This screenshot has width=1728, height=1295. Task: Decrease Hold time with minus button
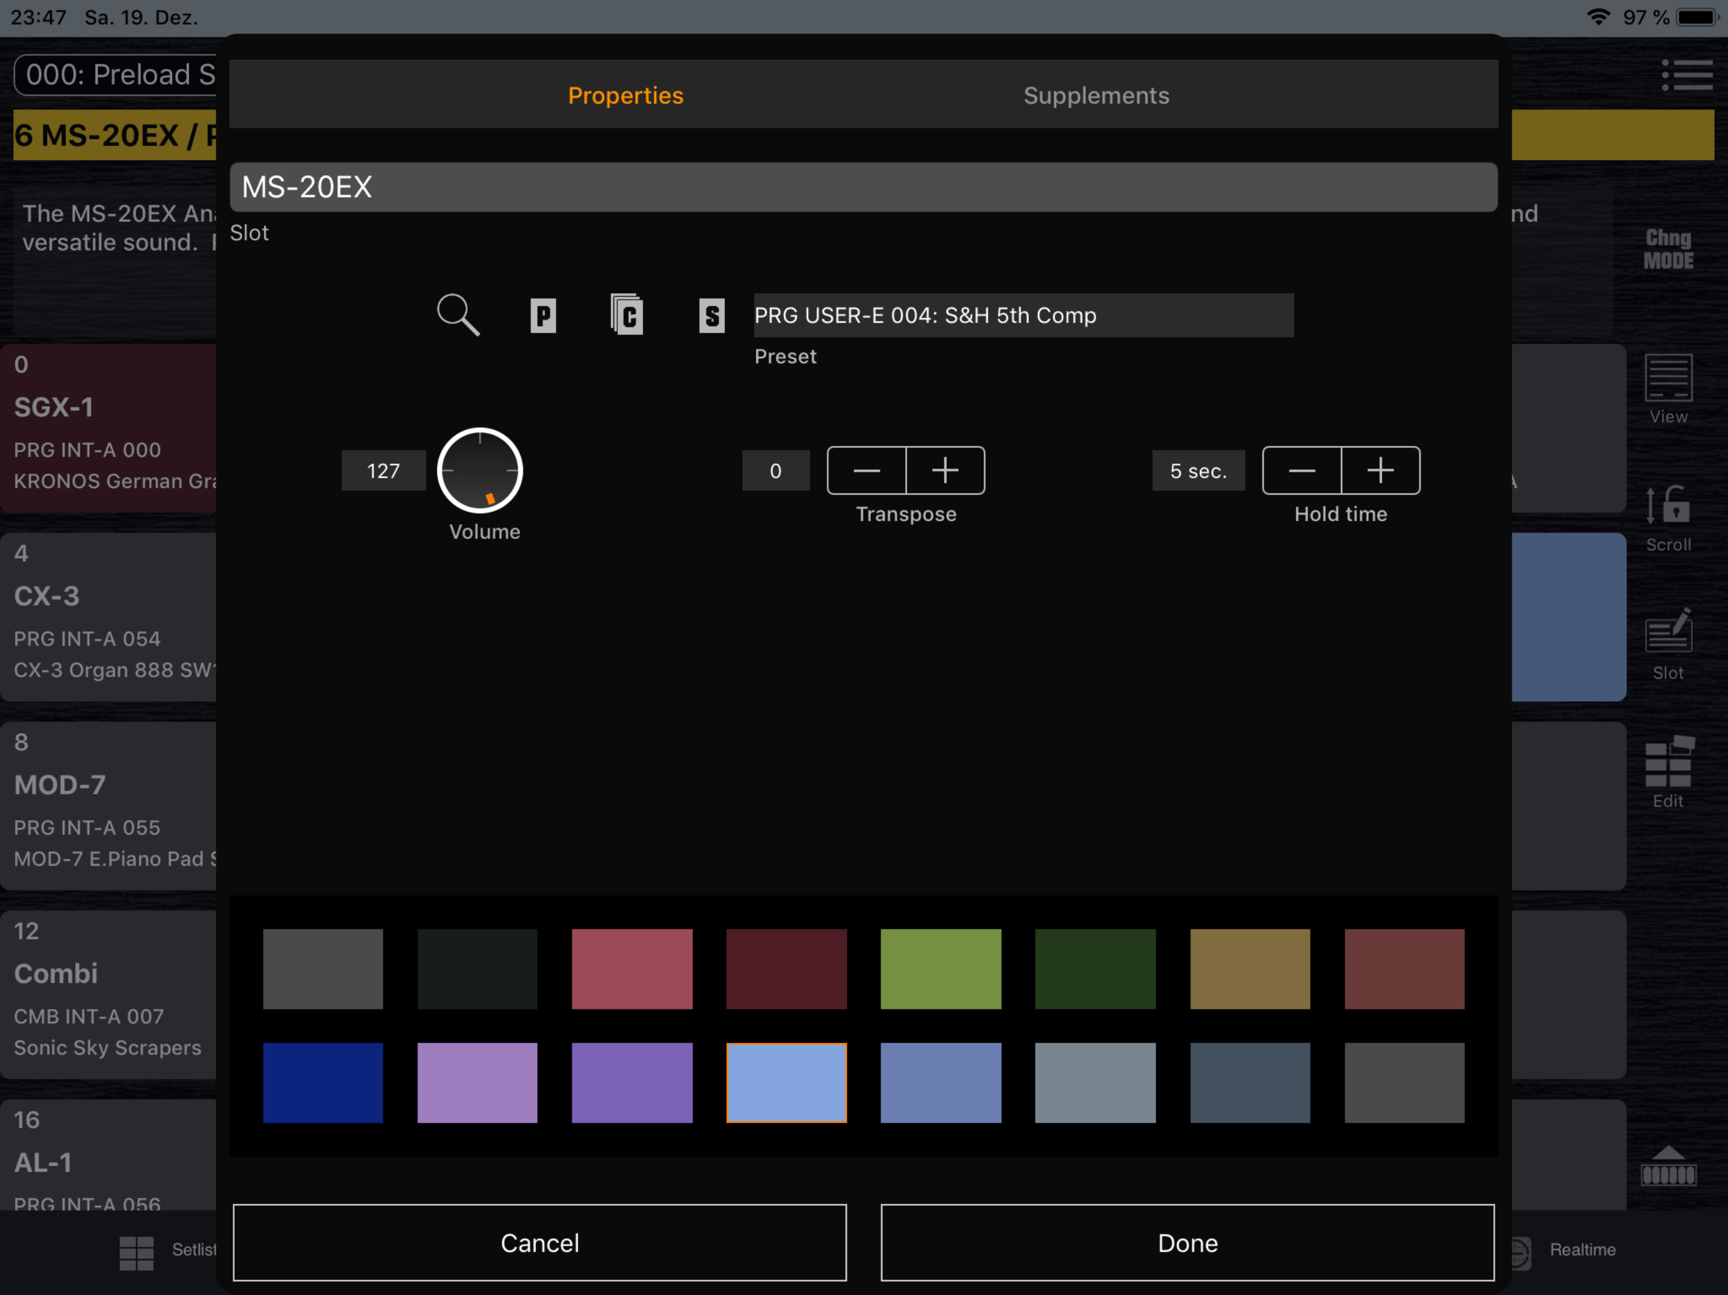pyautogui.click(x=1302, y=470)
